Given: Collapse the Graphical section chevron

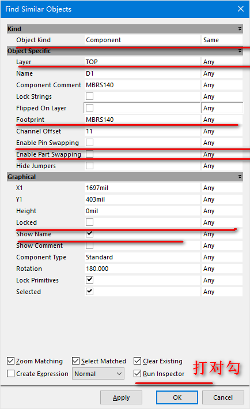Looking at the screenshot, I should point(240,177).
